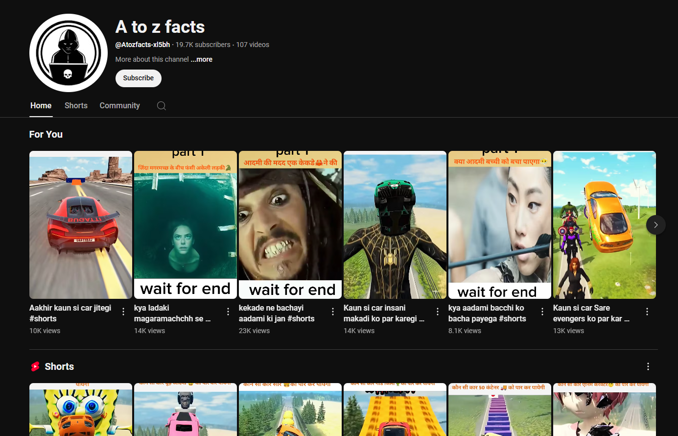Open the yellow ramp short thumbnail
This screenshot has height=436, width=678.
(x=395, y=410)
